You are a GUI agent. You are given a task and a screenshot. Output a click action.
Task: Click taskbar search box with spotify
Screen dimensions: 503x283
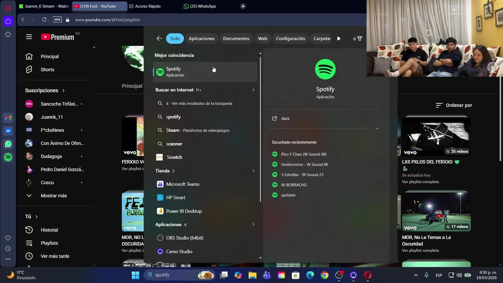pos(179,275)
